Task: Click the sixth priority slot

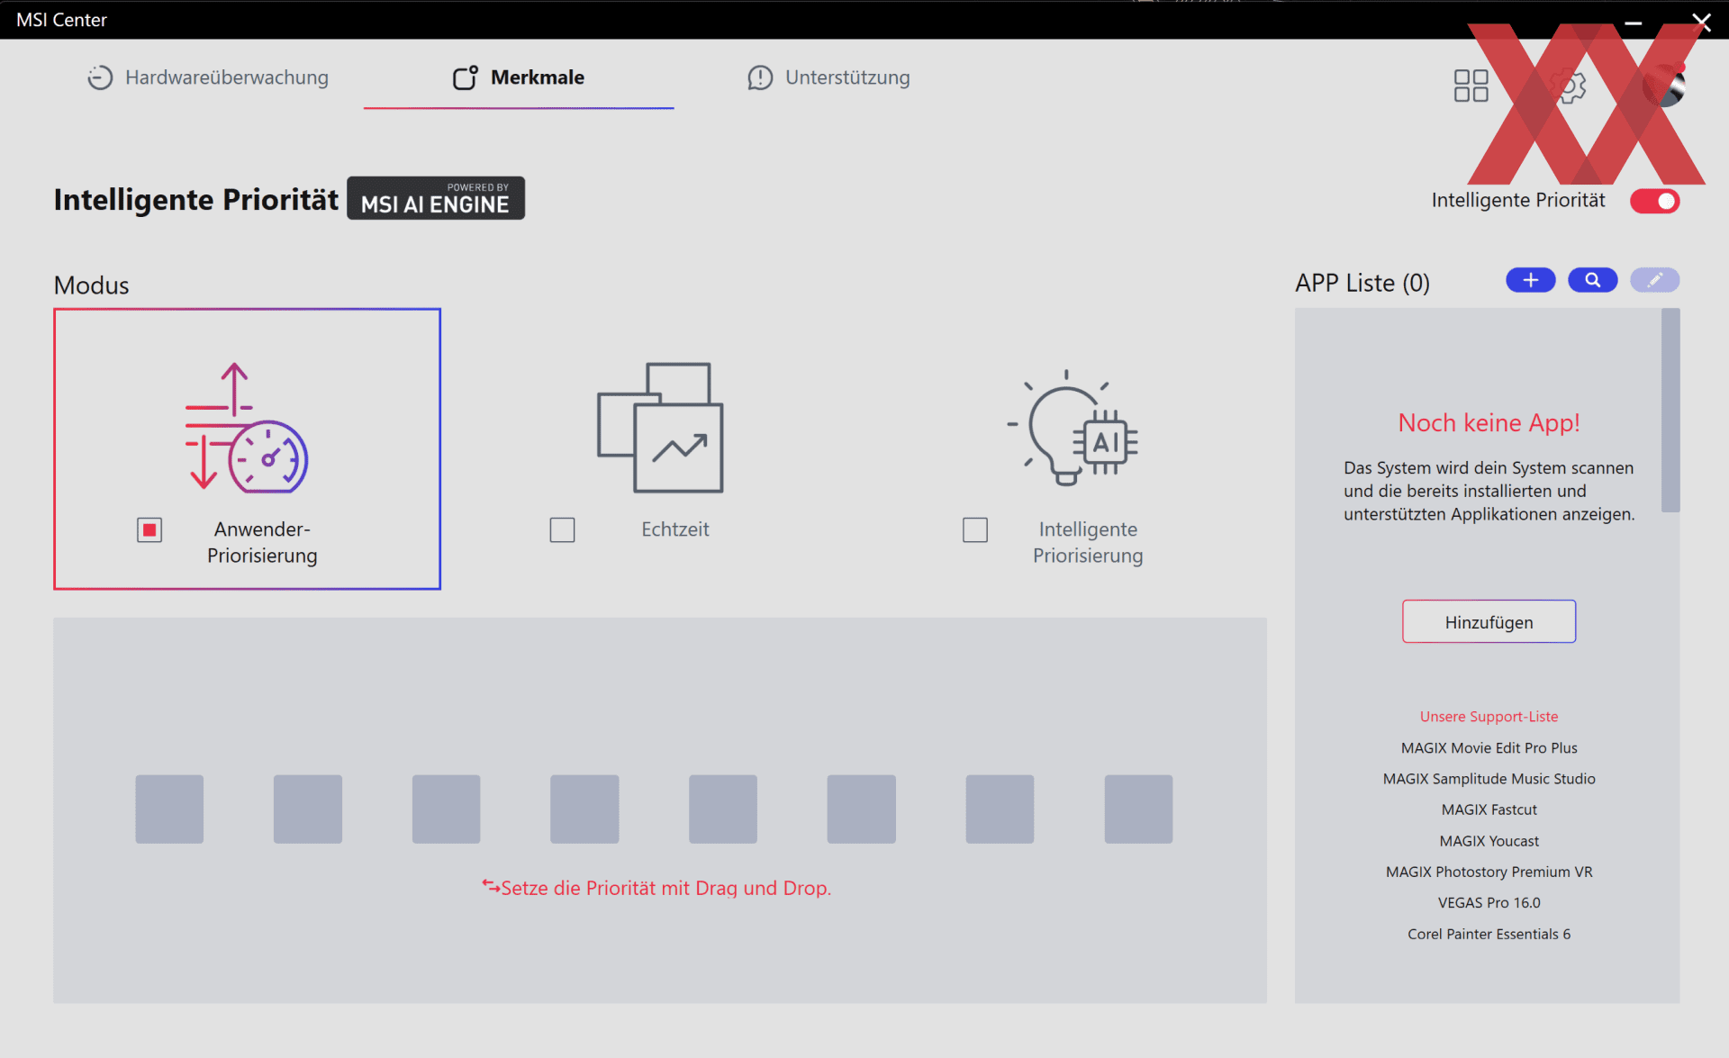Action: (x=862, y=809)
